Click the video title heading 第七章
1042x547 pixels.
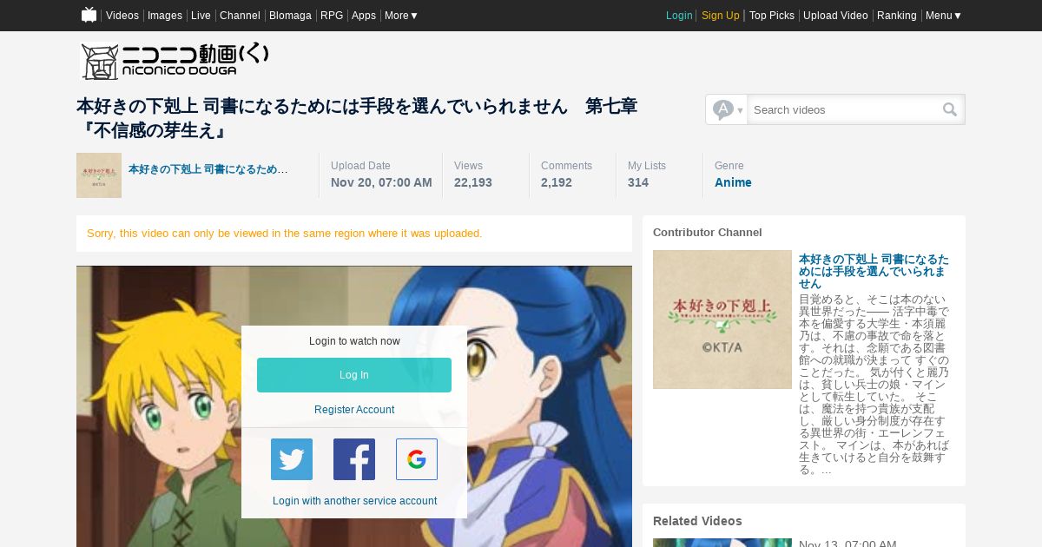357,119
